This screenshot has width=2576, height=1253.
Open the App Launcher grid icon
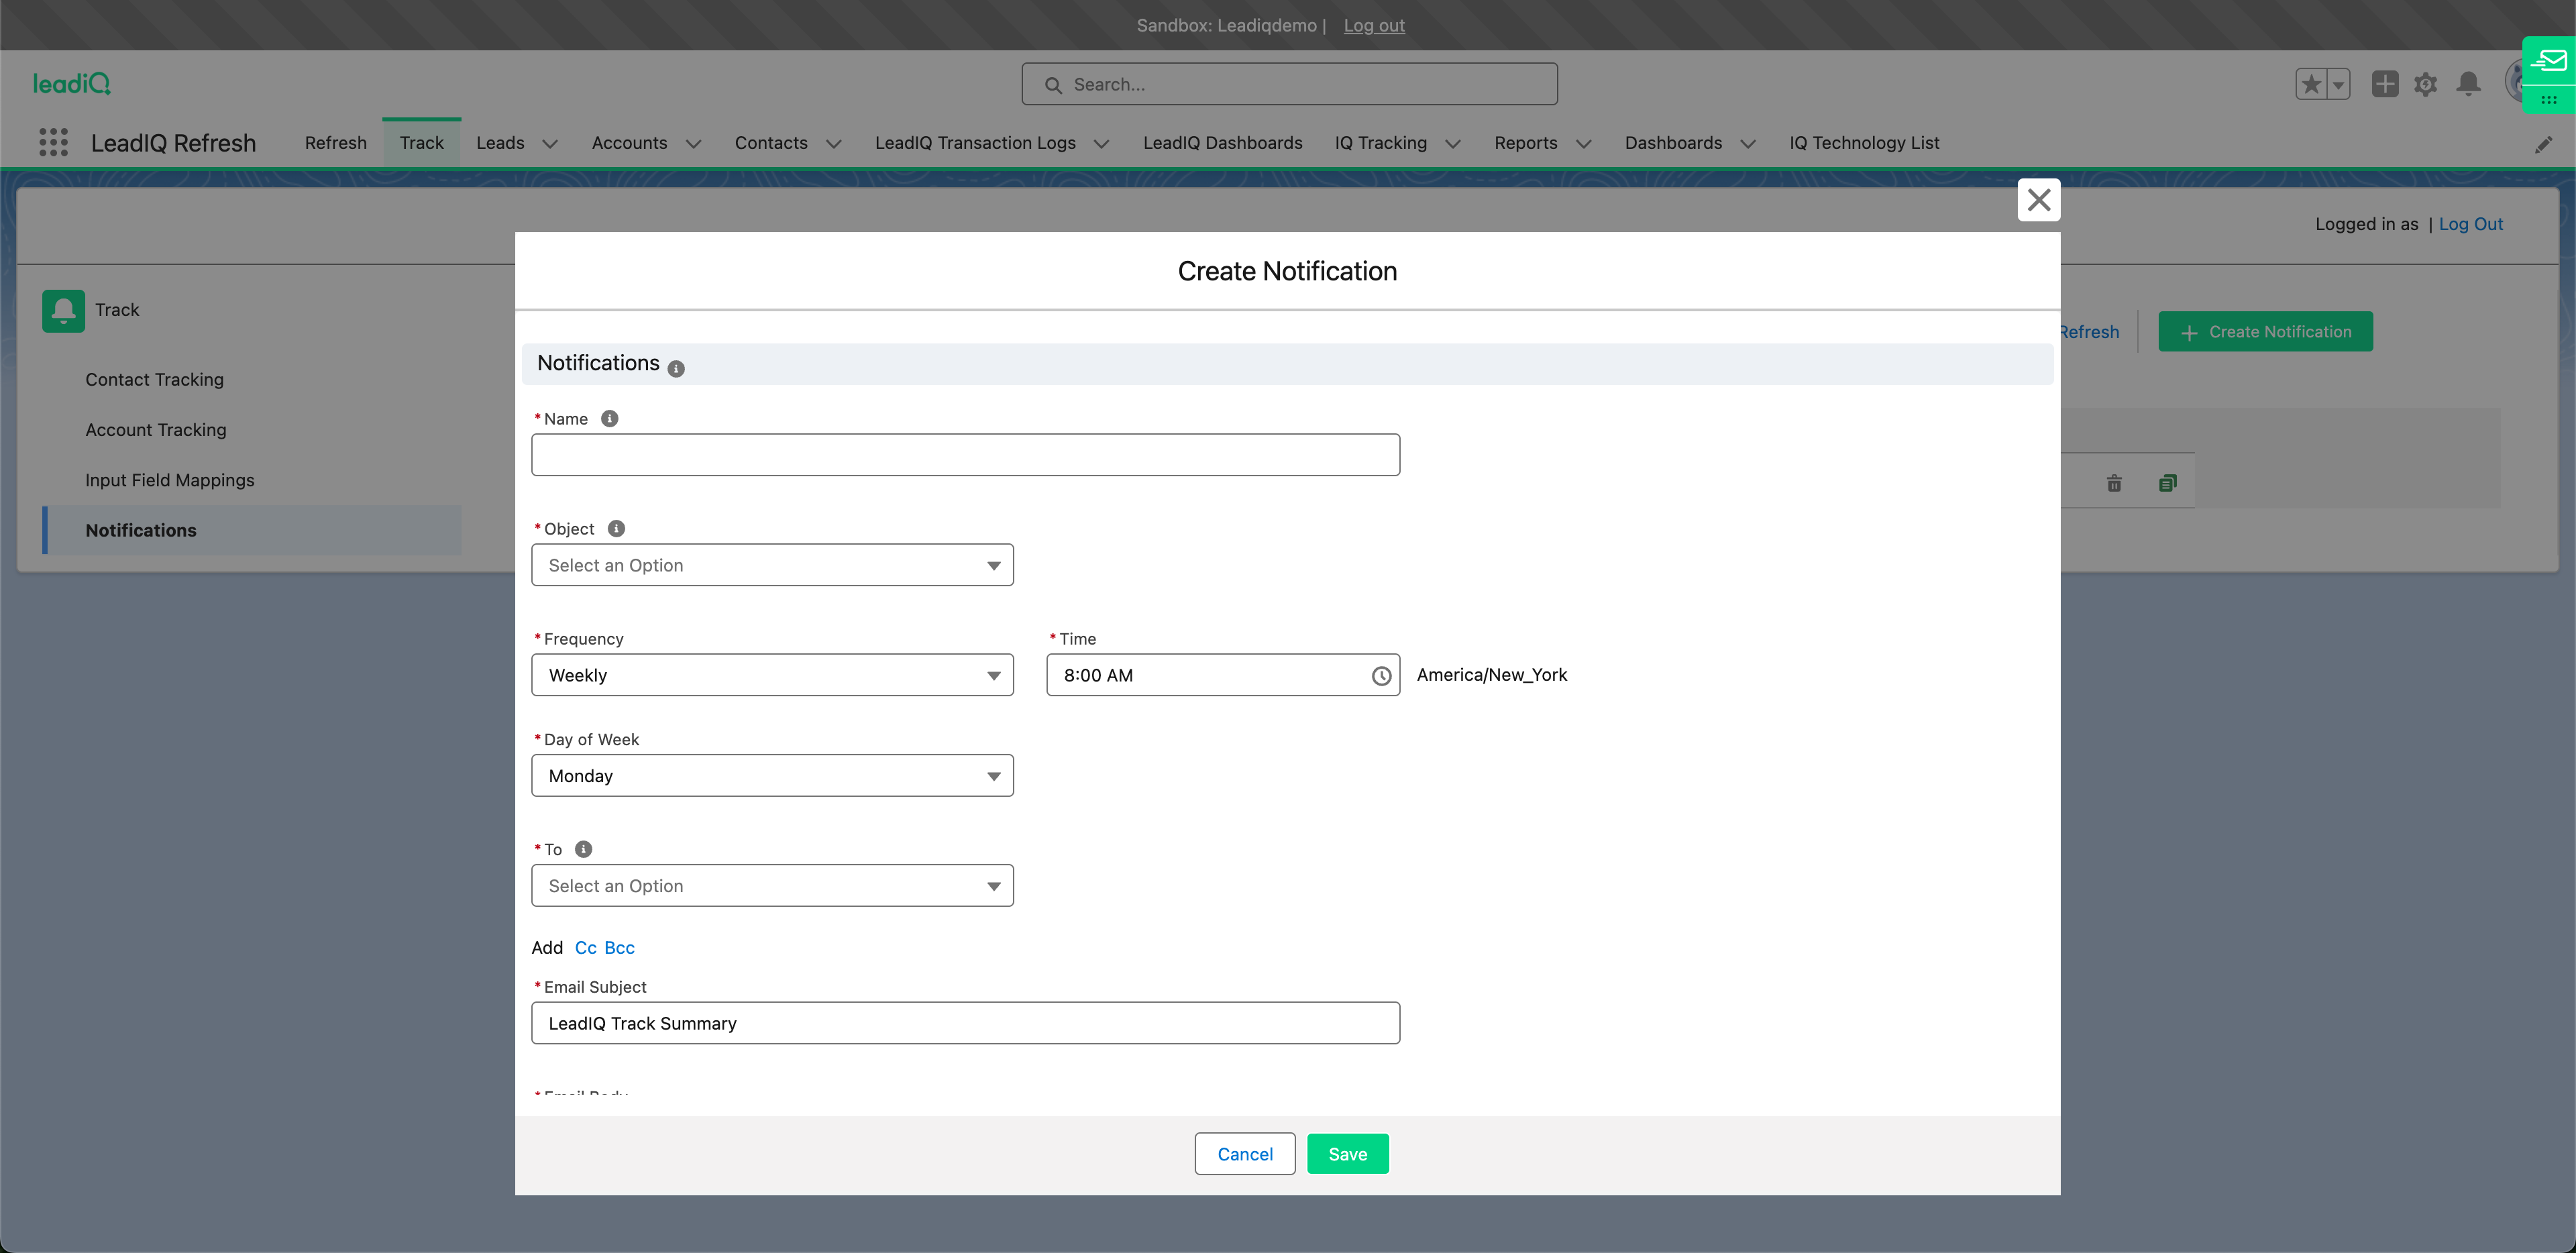coord(53,142)
